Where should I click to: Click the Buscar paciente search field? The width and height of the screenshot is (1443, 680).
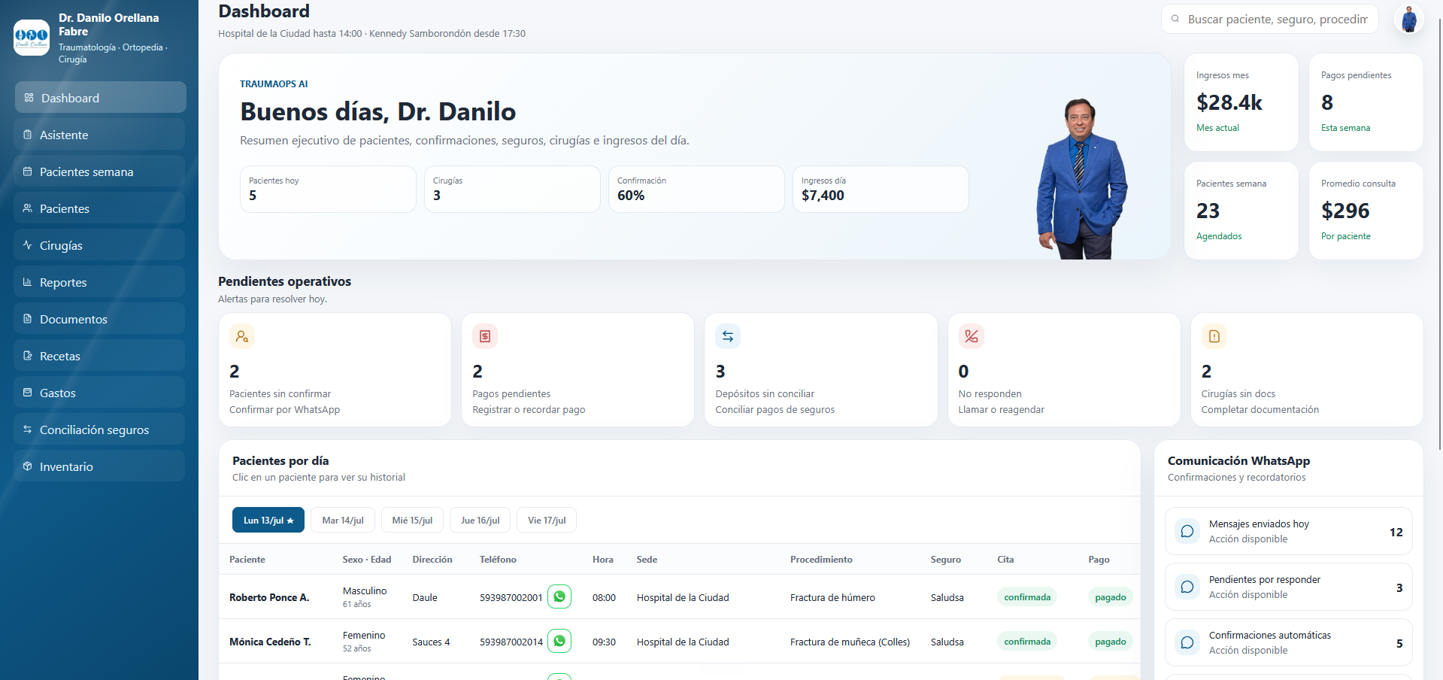coord(1270,19)
